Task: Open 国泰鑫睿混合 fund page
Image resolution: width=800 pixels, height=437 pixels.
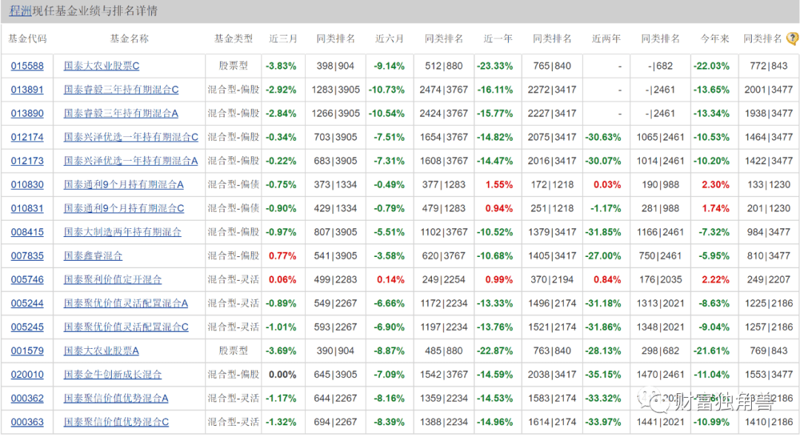Action: click(x=93, y=256)
